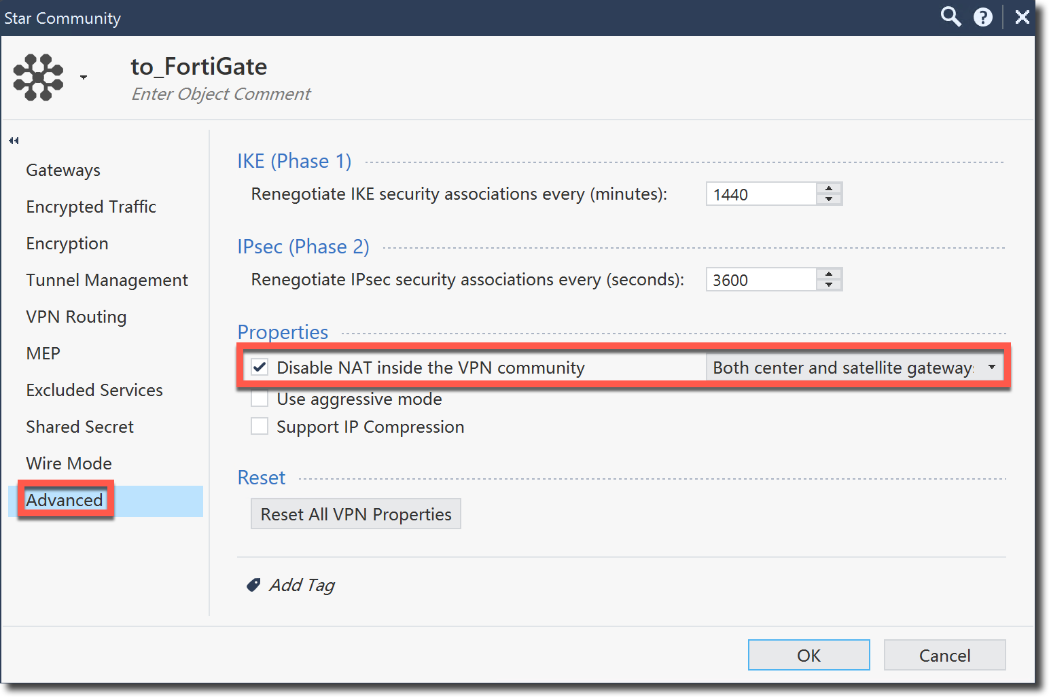1049x697 pixels.
Task: Confirm changes with the OK button
Action: pos(808,655)
